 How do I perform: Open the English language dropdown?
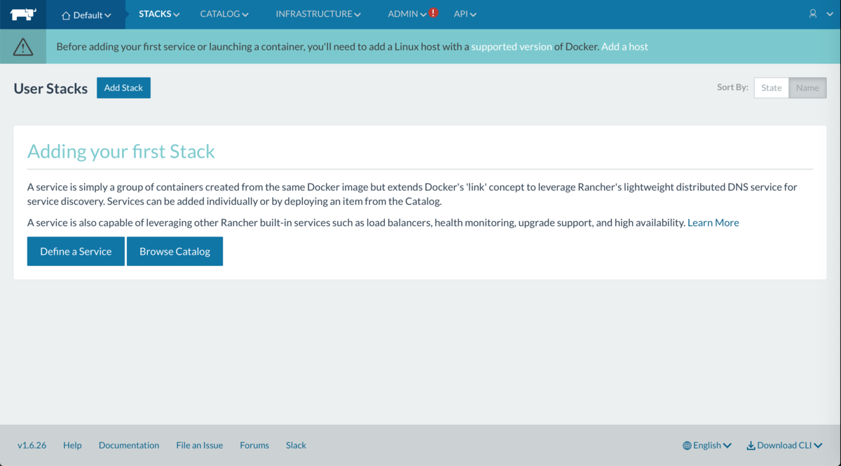pos(707,445)
